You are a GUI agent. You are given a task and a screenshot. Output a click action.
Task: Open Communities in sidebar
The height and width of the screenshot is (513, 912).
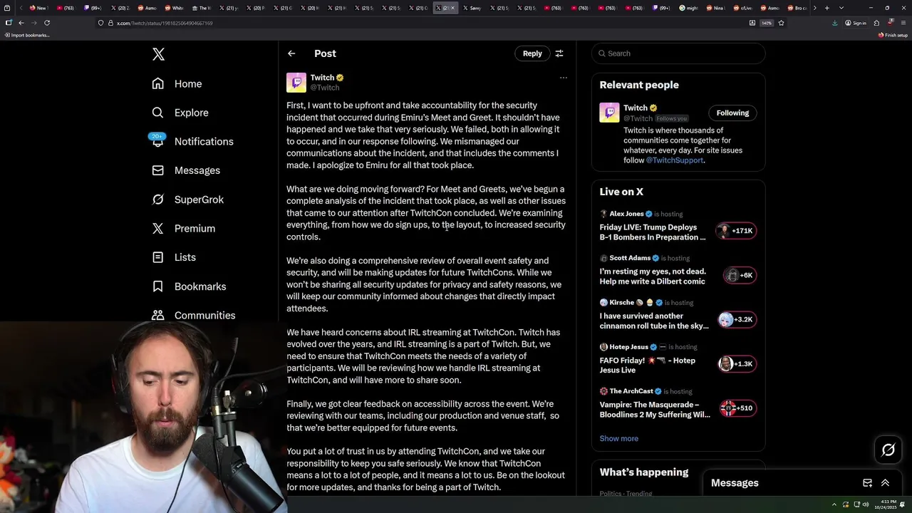tap(193, 315)
